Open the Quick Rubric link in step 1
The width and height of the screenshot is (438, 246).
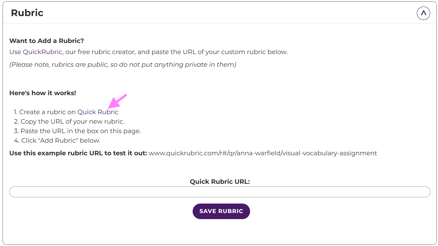click(98, 112)
